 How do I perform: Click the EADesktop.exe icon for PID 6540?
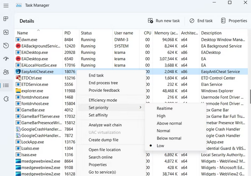coord(18,59)
